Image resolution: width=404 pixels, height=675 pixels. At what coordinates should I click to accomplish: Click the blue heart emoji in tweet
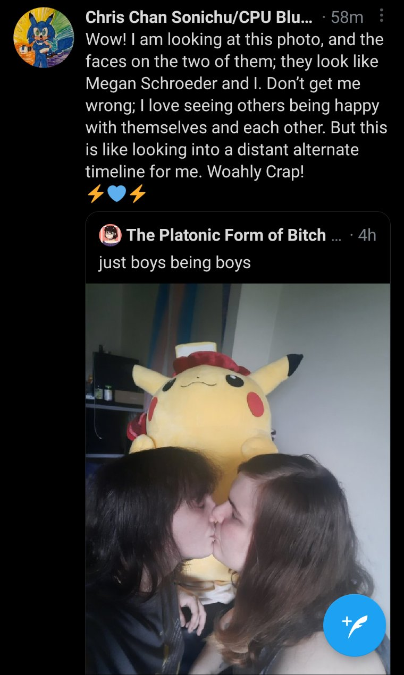click(x=116, y=194)
